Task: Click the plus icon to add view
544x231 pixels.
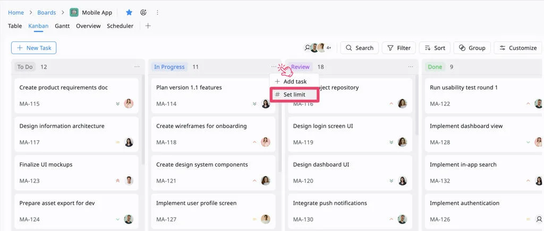Action: pos(148,25)
